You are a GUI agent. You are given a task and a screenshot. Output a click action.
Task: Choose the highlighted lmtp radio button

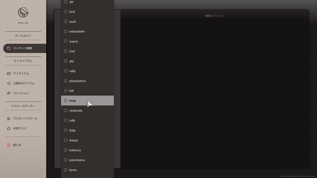66,101
